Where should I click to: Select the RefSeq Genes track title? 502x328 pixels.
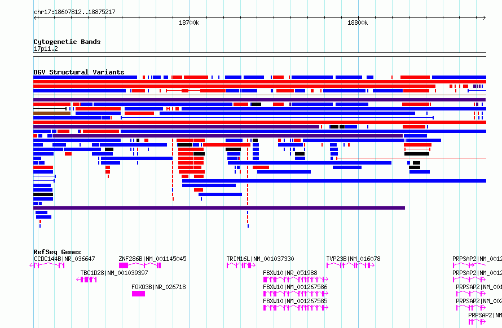point(57,252)
